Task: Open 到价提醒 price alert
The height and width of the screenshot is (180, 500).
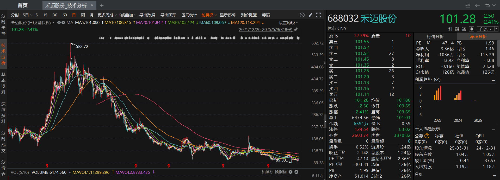Action: pos(249,15)
